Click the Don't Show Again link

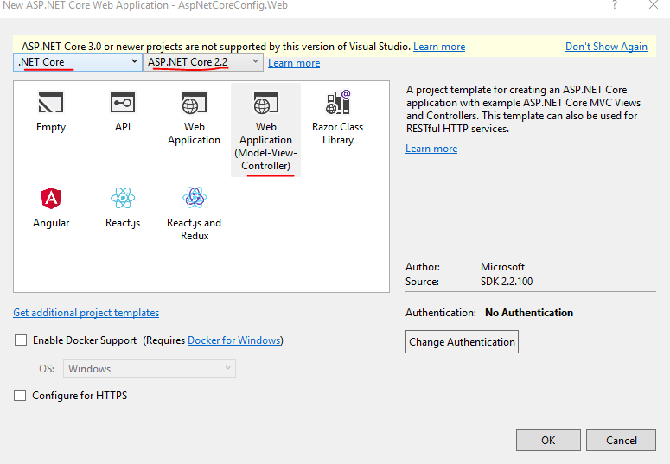coord(606,47)
